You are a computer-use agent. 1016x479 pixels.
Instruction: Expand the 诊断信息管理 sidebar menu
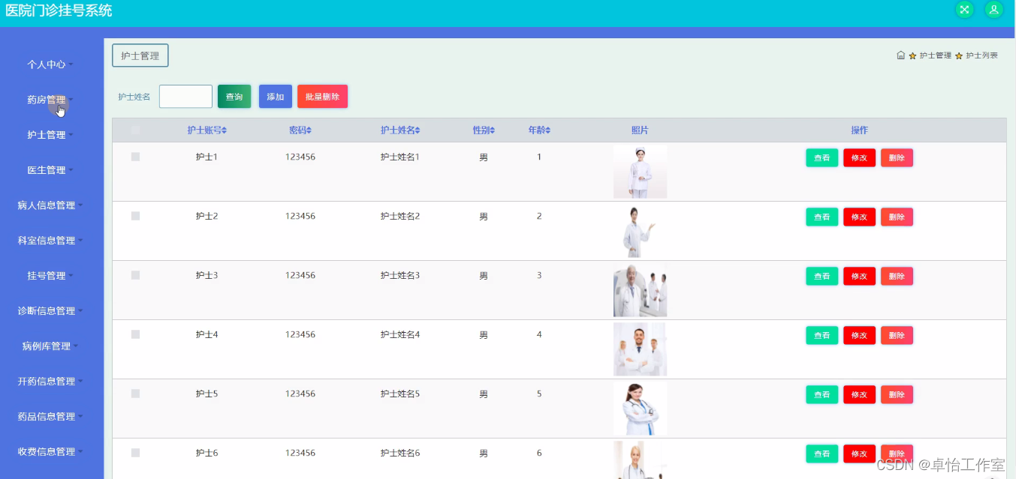(51, 311)
